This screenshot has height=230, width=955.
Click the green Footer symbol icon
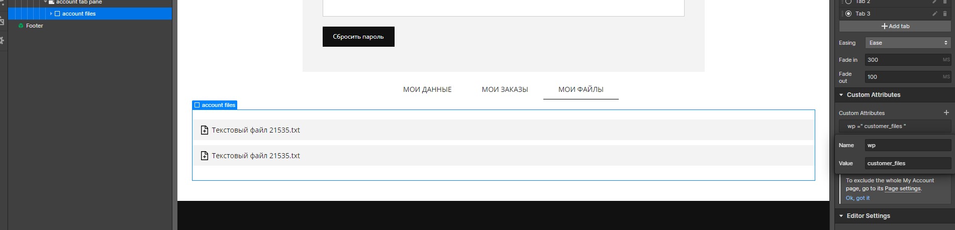[x=21, y=26]
